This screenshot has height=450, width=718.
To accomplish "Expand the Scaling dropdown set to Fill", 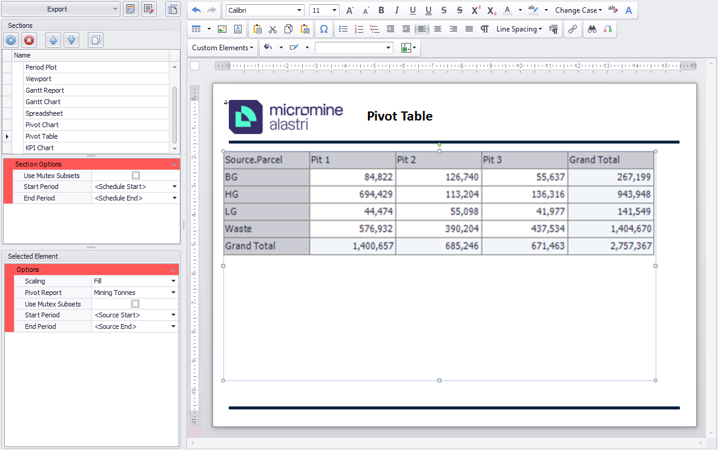I will (174, 281).
